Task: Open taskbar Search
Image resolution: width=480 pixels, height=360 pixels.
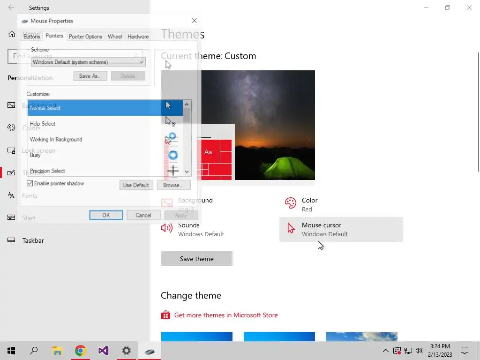Action: (34, 351)
